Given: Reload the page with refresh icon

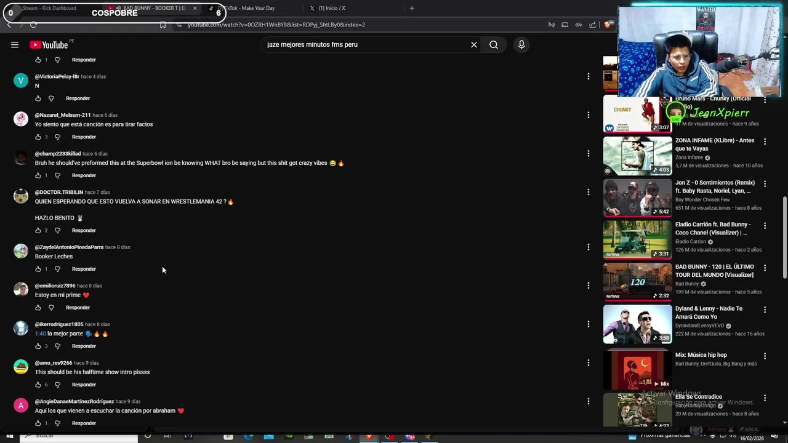Looking at the screenshot, I should (x=33, y=25).
